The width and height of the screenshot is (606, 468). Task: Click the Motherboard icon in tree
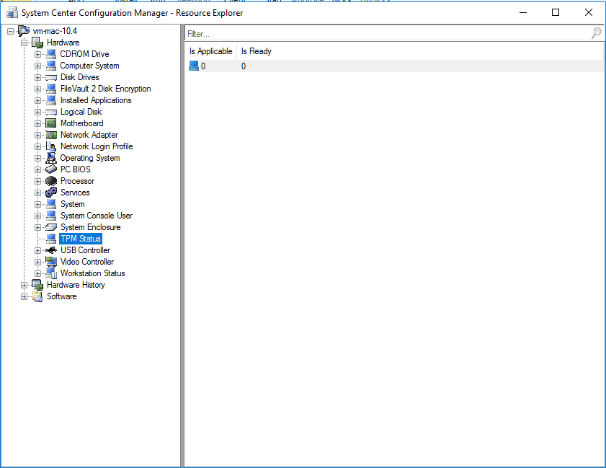click(51, 123)
